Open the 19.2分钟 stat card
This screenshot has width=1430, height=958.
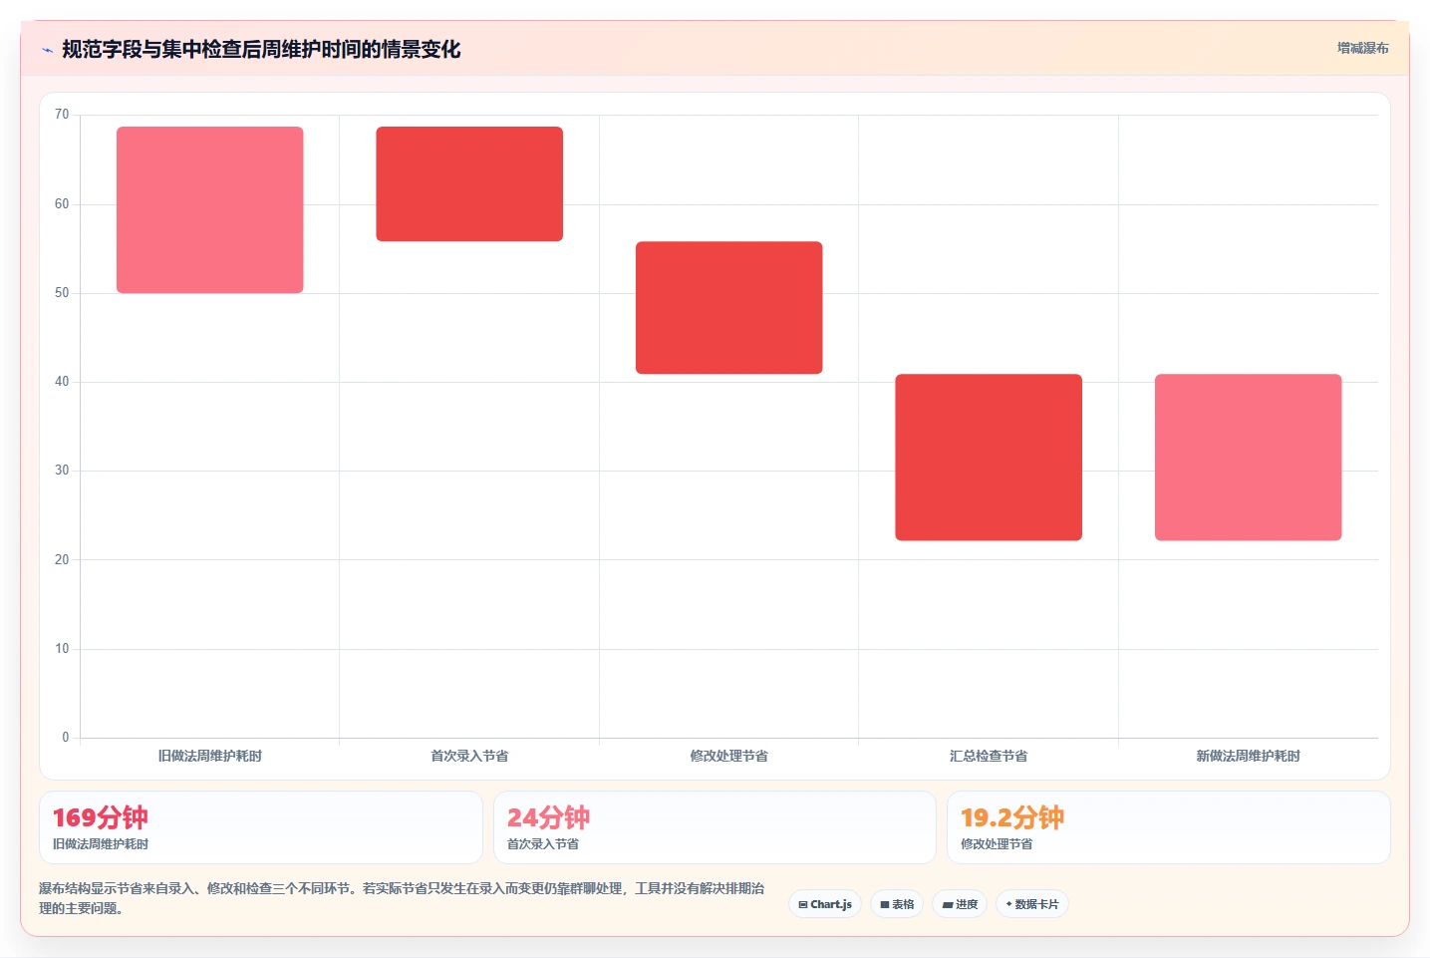click(x=1169, y=827)
